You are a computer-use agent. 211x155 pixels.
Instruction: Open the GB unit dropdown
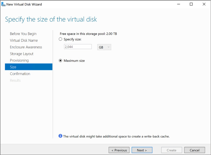tap(104, 47)
